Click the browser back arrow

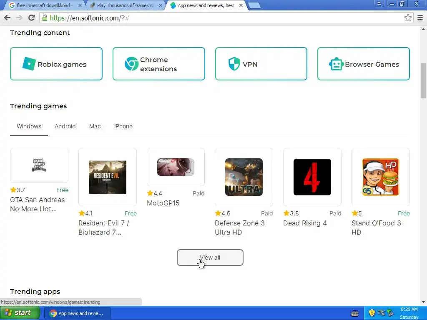(x=8, y=18)
